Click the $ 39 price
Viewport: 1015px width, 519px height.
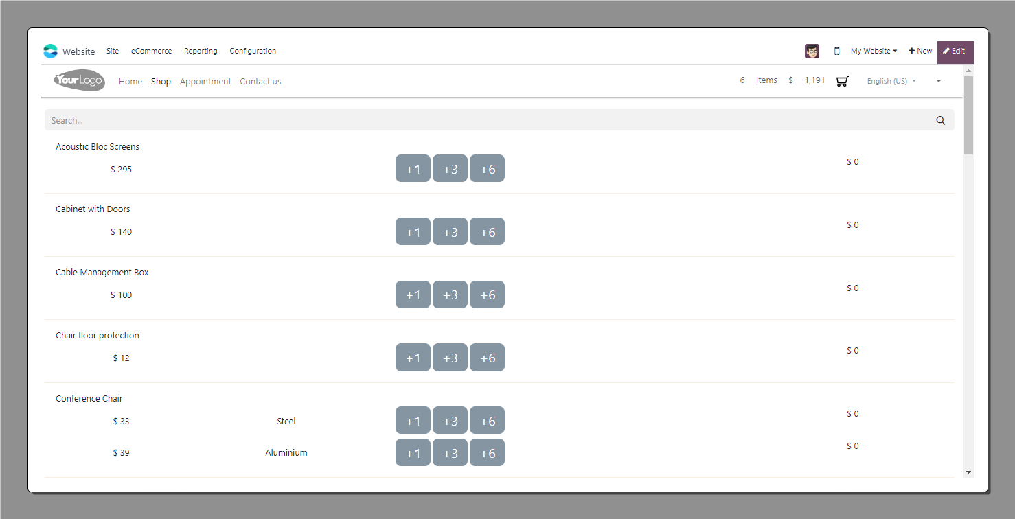(x=121, y=452)
